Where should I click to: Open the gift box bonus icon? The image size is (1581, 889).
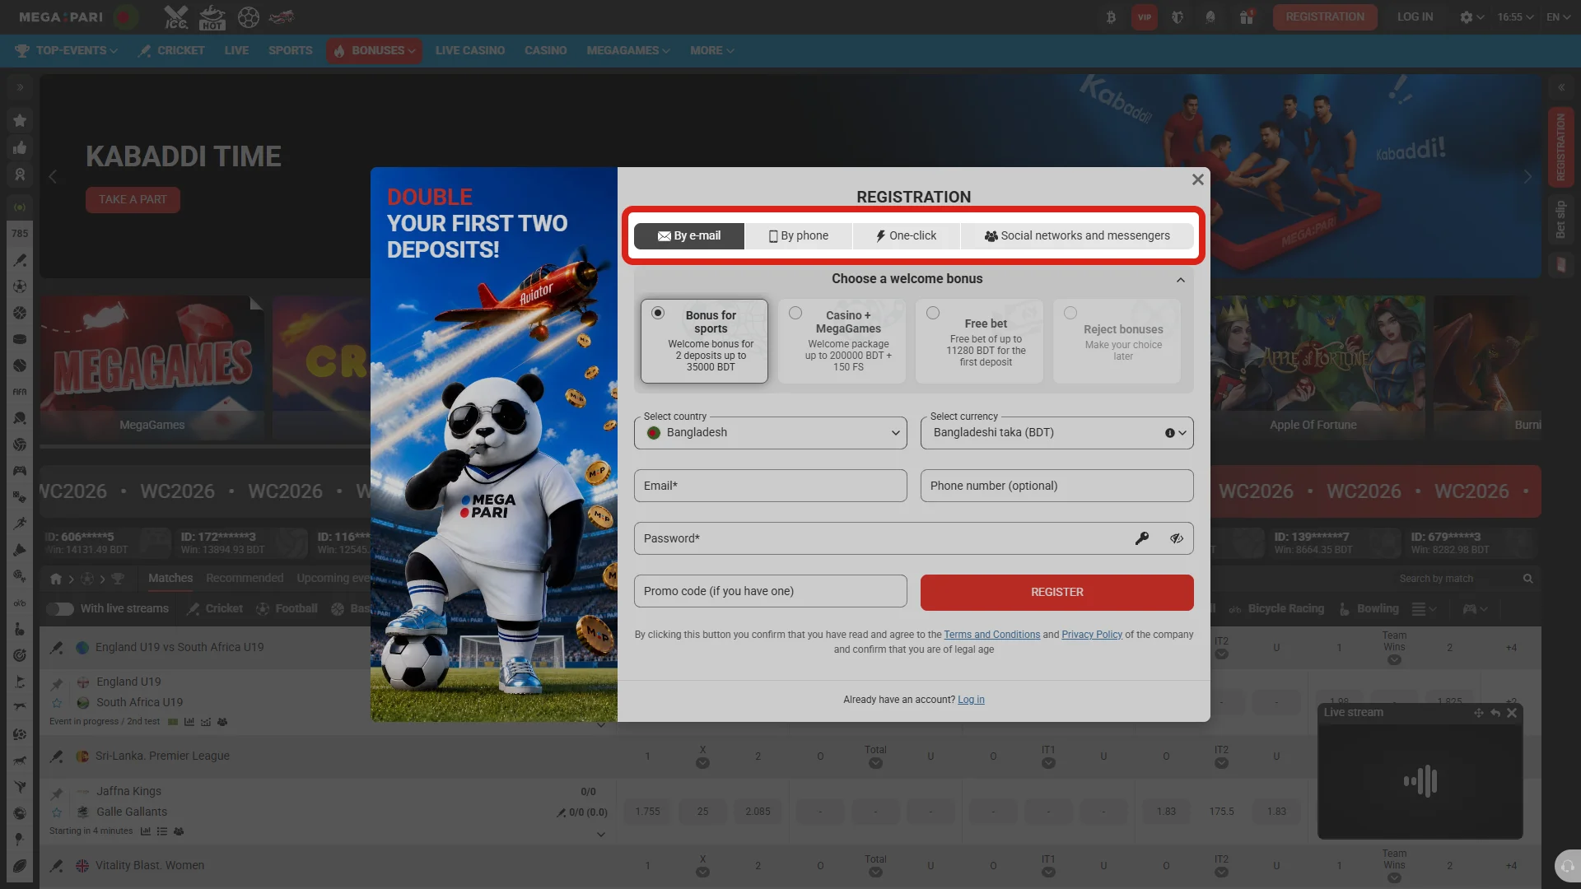[x=1247, y=17]
